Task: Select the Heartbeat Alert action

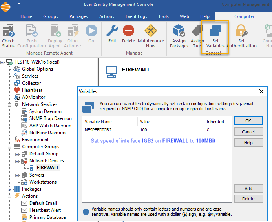Action: tap(45, 210)
